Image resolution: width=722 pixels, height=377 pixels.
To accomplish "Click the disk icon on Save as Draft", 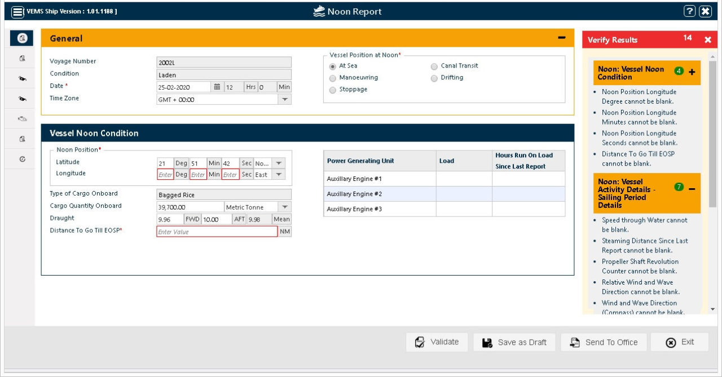I will click(486, 341).
